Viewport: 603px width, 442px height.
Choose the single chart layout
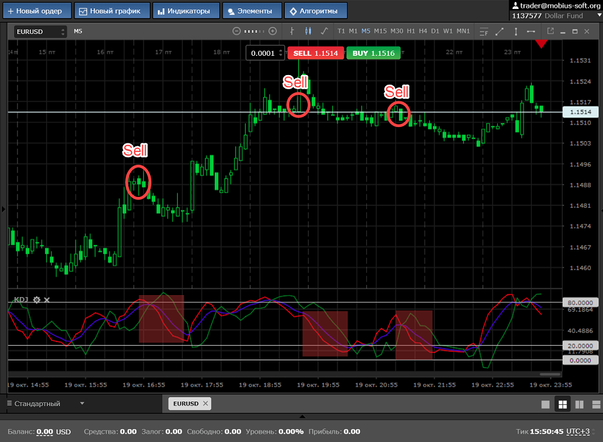click(545, 404)
